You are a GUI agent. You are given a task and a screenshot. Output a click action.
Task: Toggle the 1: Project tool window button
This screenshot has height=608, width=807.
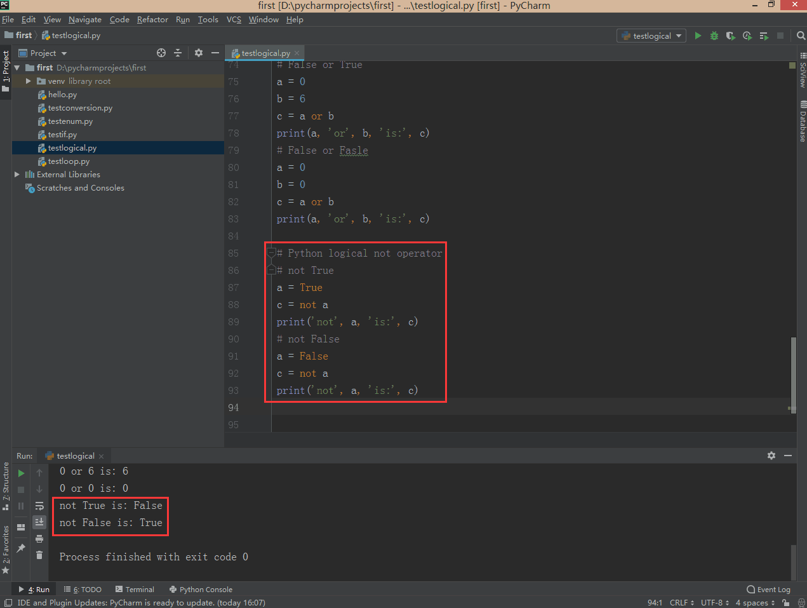pos(6,71)
